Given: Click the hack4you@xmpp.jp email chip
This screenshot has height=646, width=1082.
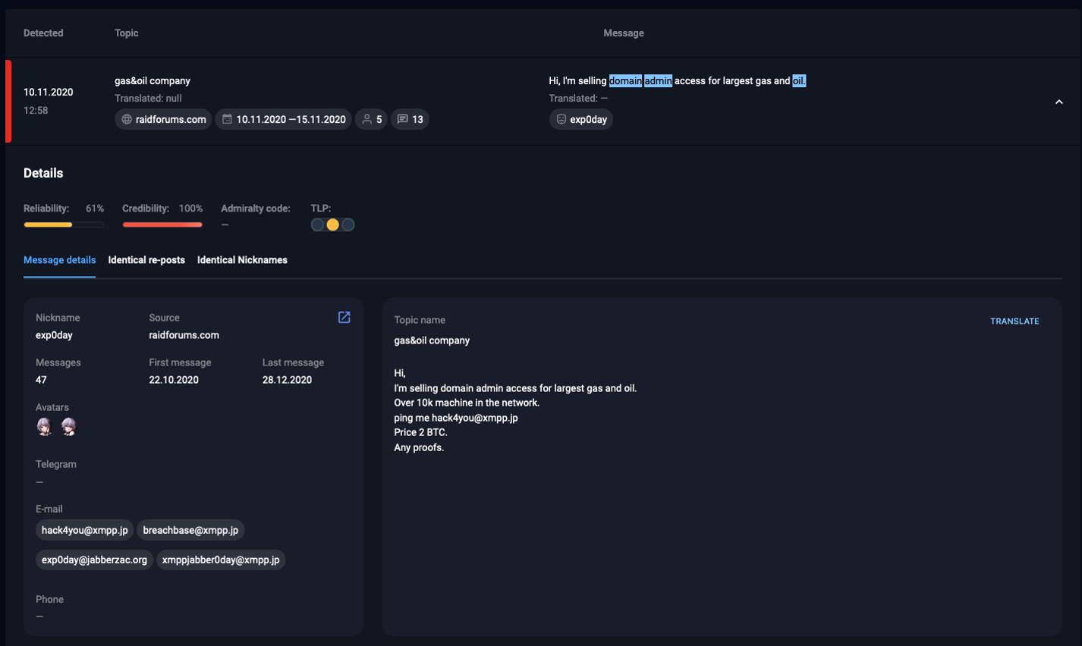Looking at the screenshot, I should (85, 530).
